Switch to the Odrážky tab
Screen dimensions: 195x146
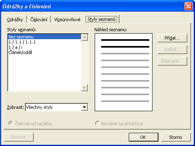click(x=15, y=20)
